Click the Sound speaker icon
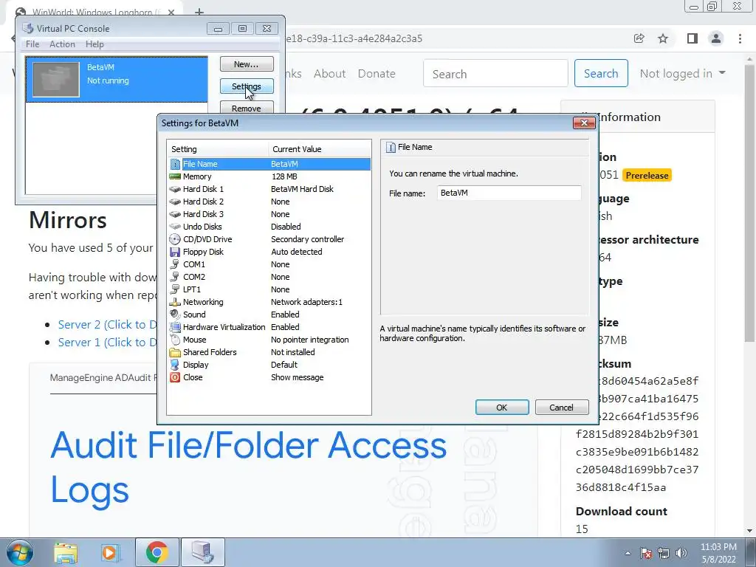Viewport: 756px width, 567px height. click(175, 315)
